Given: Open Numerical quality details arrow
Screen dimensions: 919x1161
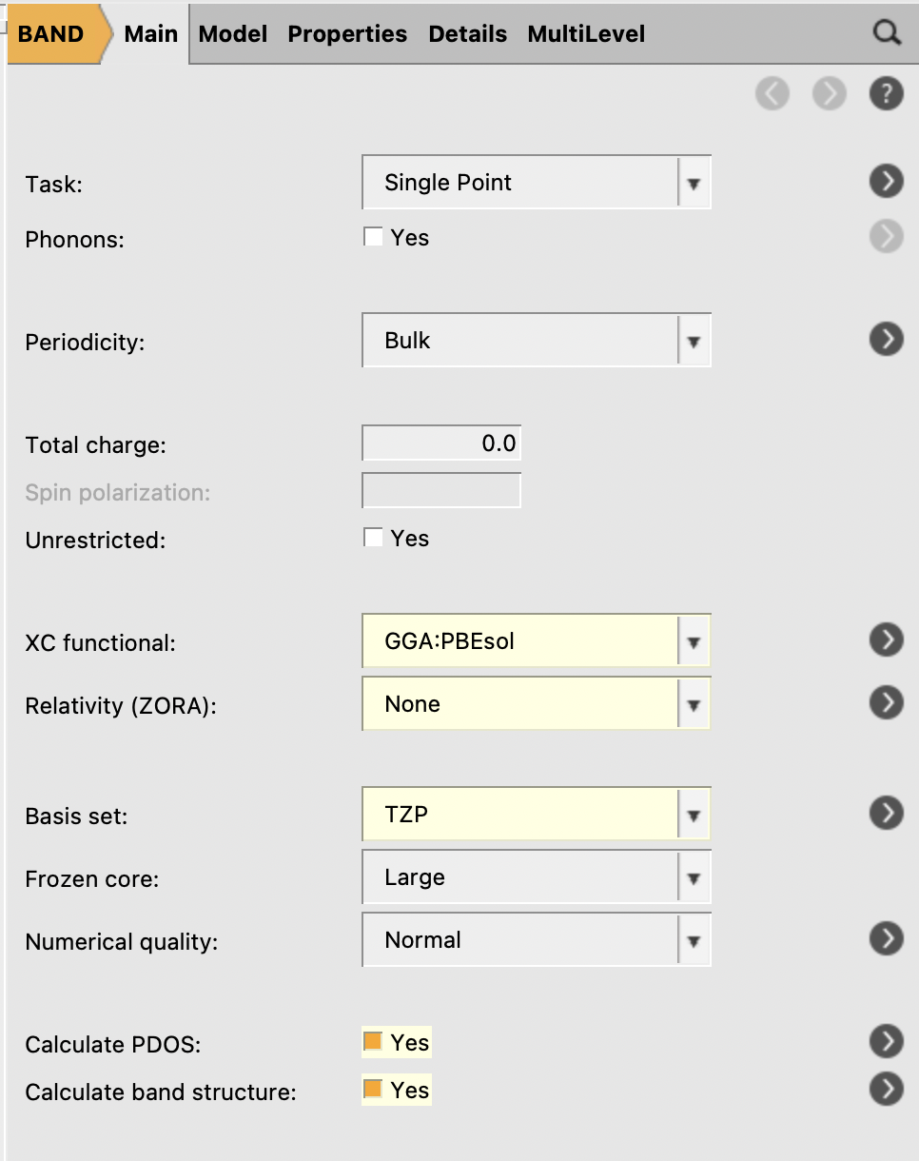Looking at the screenshot, I should point(886,938).
